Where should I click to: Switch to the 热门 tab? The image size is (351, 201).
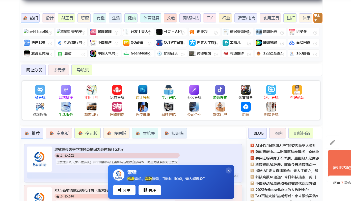point(31,18)
